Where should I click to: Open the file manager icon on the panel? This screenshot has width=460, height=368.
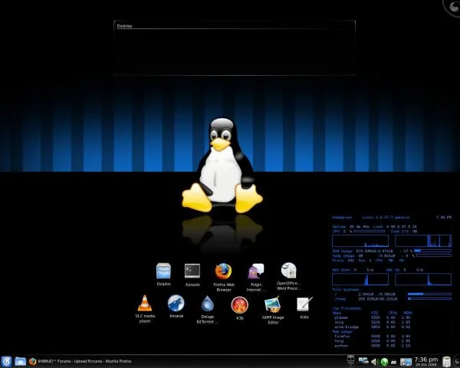20,361
